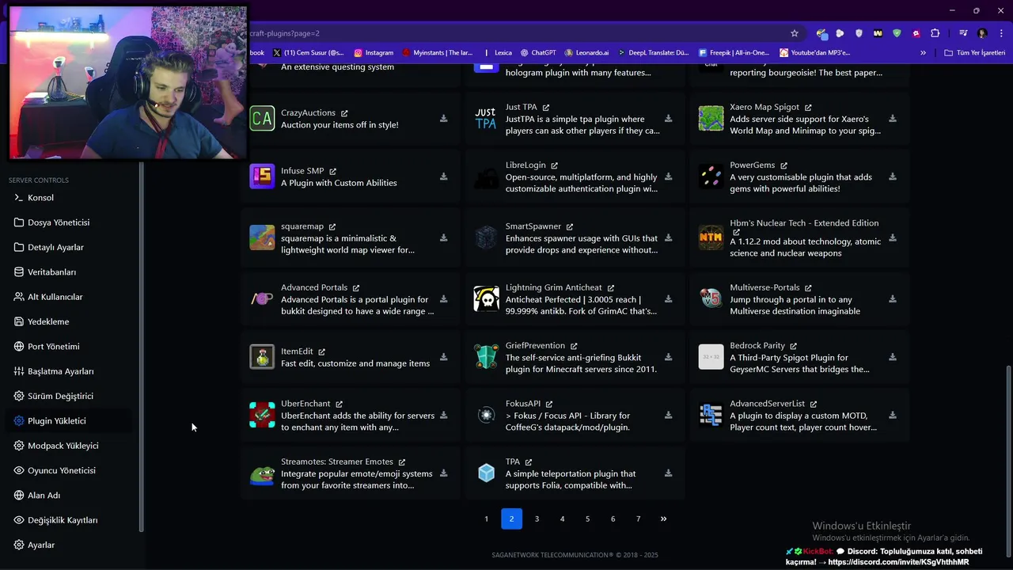Jump to last page with double-chevron

click(663, 519)
